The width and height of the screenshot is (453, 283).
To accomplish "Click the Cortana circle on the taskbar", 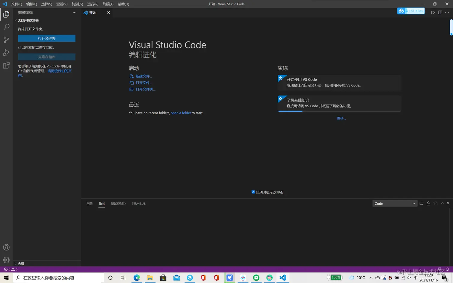I will coord(110,278).
